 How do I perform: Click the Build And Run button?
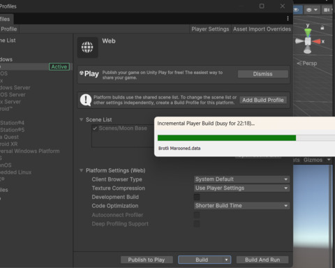point(262,260)
